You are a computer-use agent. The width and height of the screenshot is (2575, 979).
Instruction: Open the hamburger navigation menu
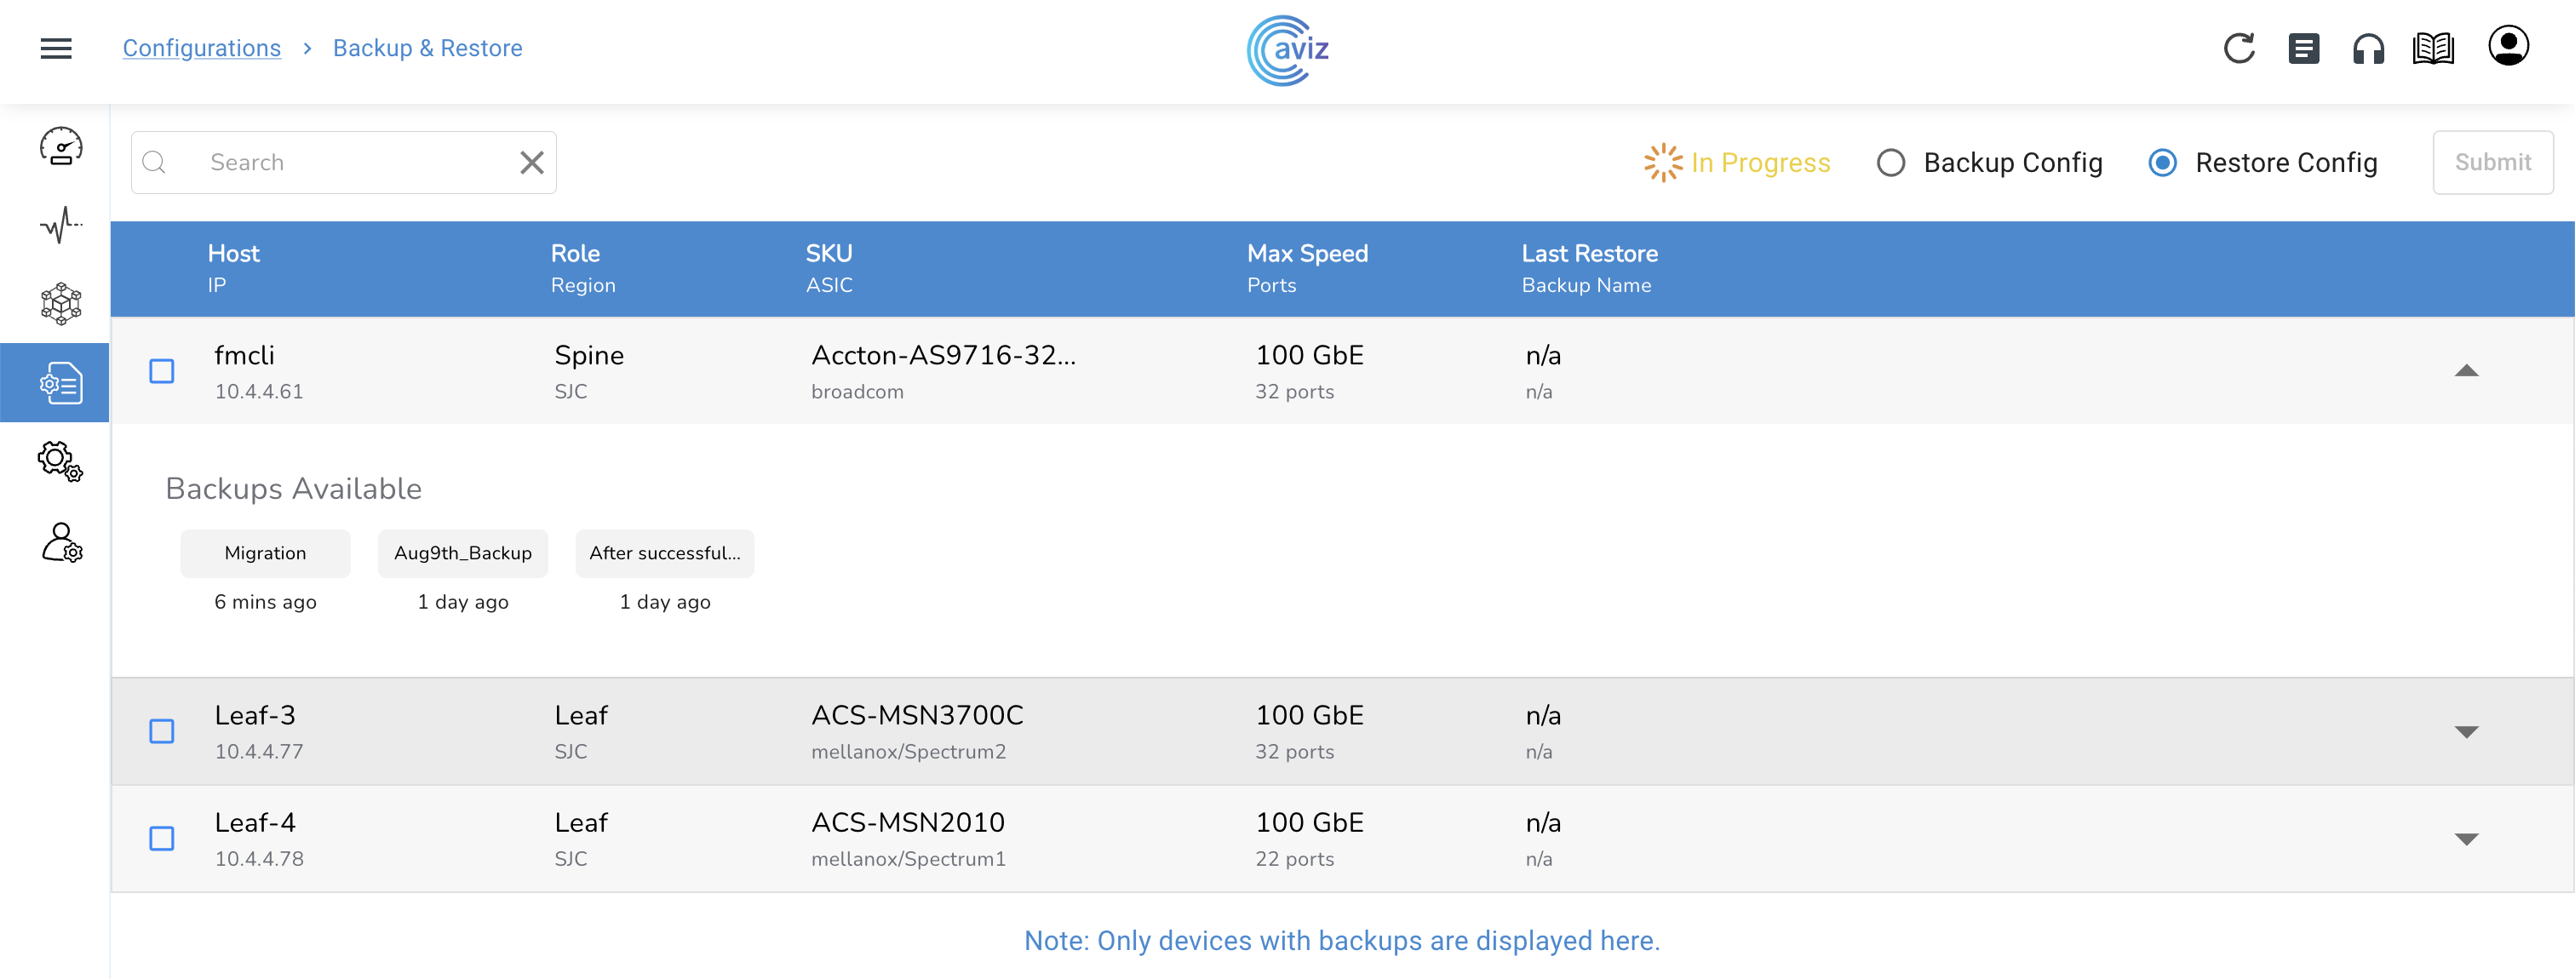(x=56, y=48)
